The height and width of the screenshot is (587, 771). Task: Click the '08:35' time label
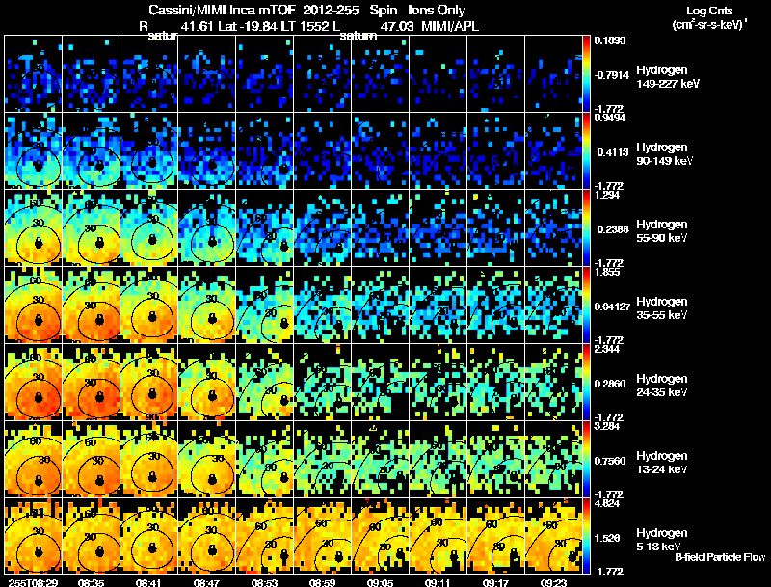(91, 582)
